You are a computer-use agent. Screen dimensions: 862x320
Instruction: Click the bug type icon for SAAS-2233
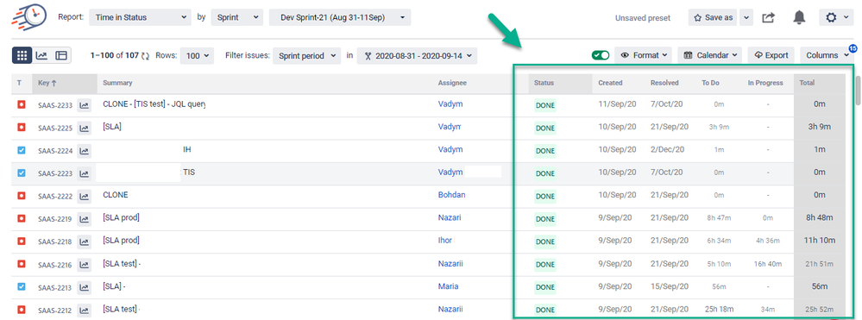[x=22, y=104]
